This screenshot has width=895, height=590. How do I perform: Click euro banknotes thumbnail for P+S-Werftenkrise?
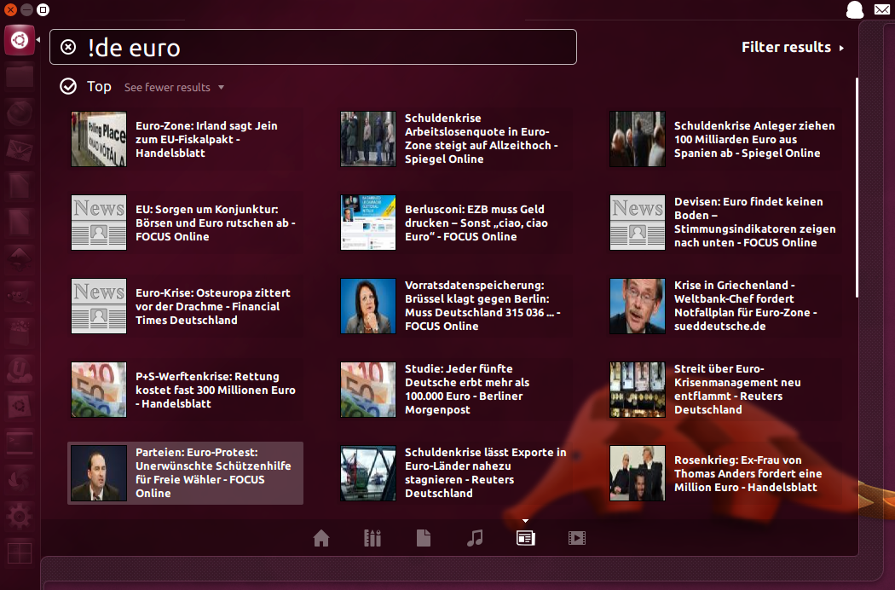pyautogui.click(x=99, y=390)
